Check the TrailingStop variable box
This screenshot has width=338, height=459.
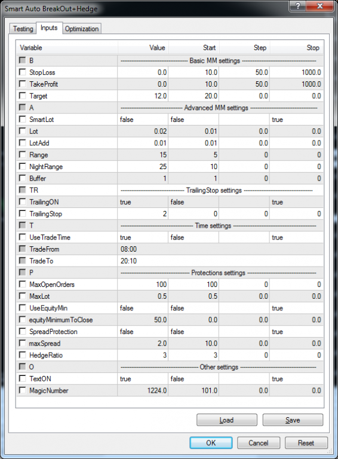click(x=22, y=214)
